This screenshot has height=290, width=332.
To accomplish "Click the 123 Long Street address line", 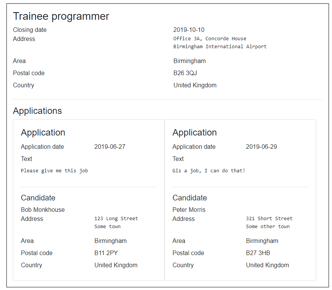I will [116, 219].
